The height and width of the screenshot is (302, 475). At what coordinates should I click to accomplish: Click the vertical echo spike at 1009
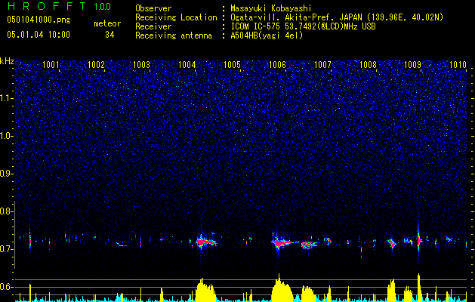[418, 241]
